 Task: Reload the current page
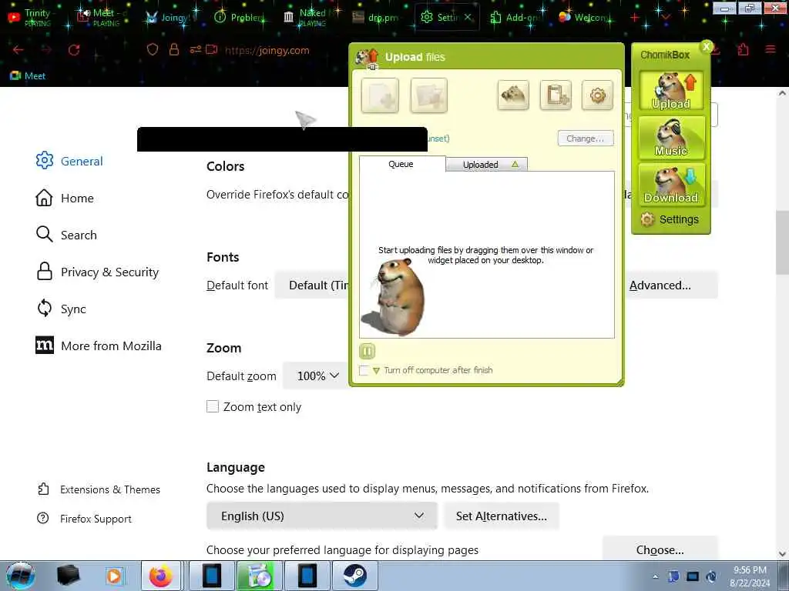point(74,50)
